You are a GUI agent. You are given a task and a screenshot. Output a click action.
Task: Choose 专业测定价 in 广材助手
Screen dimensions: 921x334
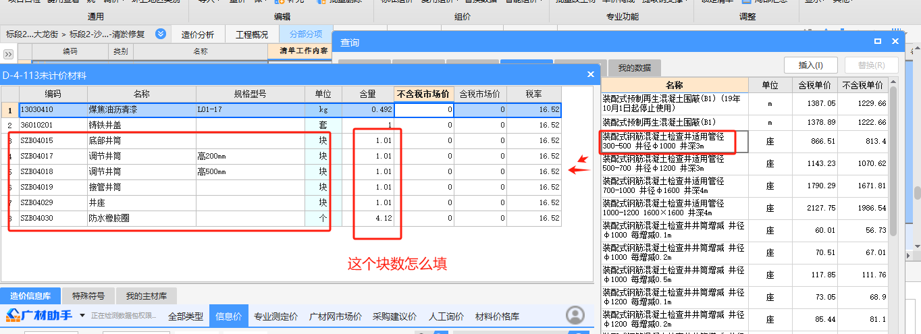[276, 316]
